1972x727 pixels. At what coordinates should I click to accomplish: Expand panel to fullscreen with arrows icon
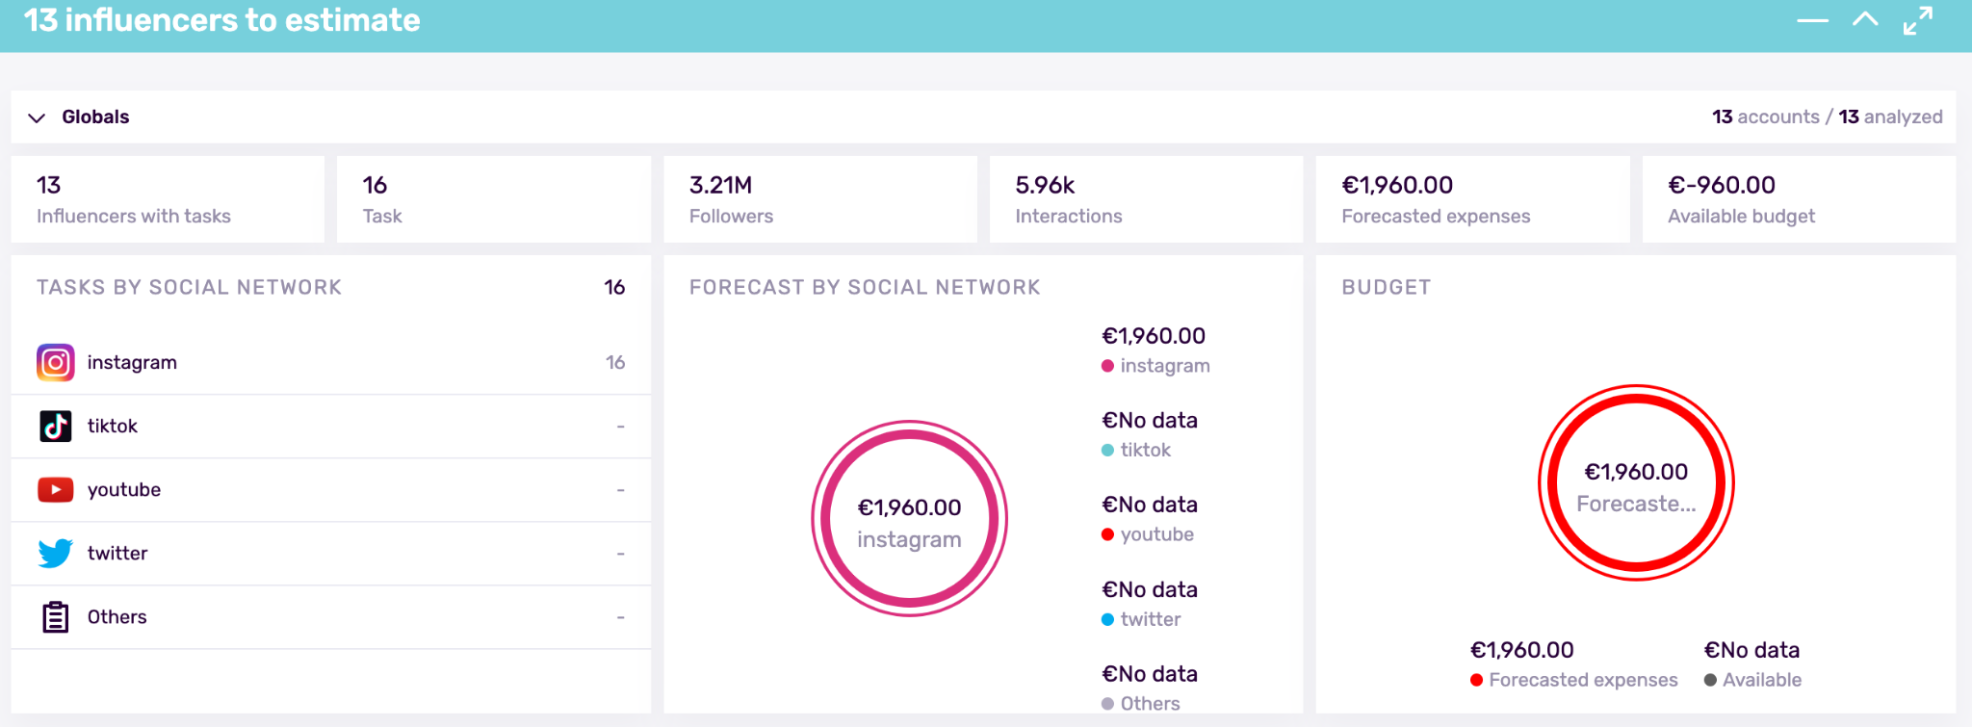click(1917, 20)
